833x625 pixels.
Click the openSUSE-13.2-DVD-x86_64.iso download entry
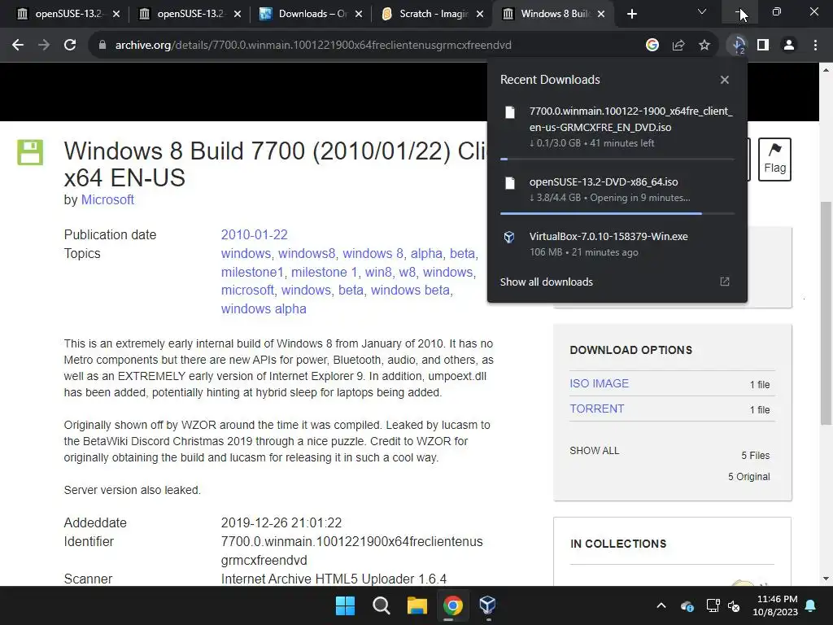(x=617, y=190)
